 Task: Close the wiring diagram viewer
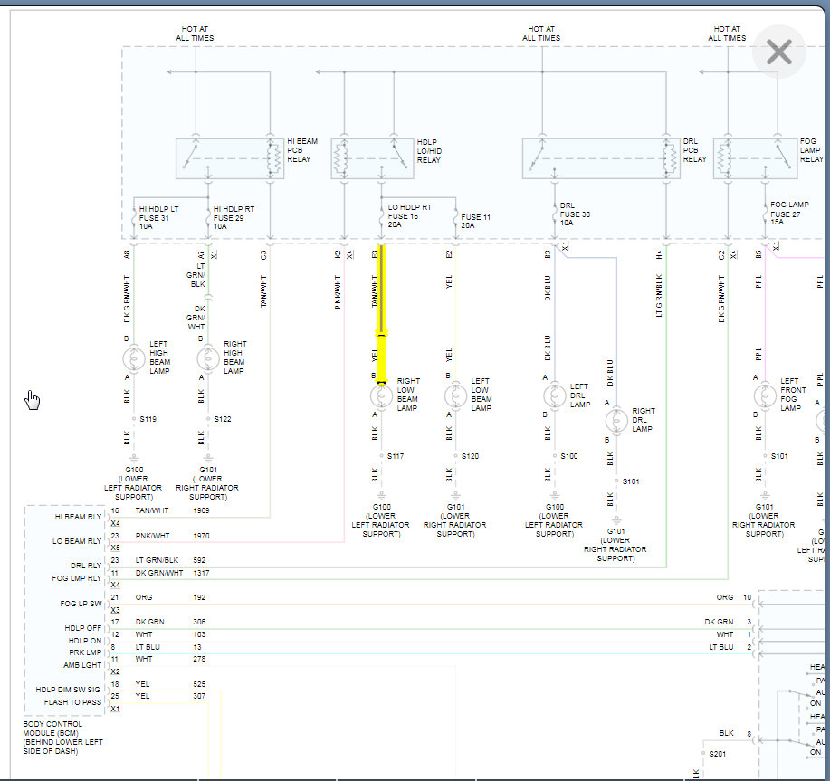(x=778, y=52)
